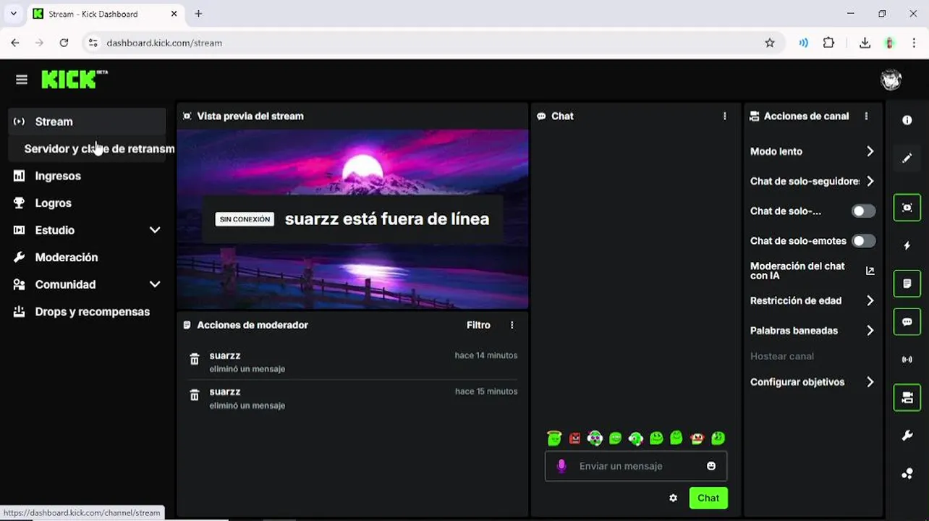Click the Filtro button in moderator actions
This screenshot has height=521, width=929.
(478, 325)
